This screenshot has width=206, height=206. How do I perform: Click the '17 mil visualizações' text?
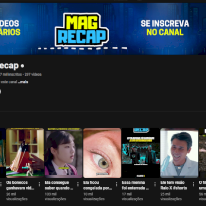coord(132,197)
